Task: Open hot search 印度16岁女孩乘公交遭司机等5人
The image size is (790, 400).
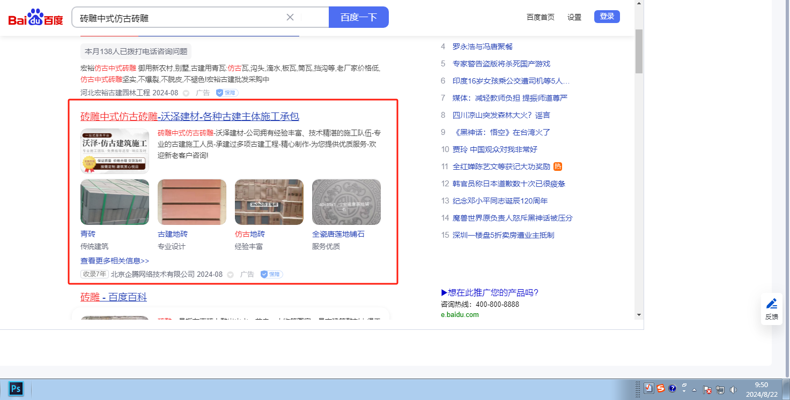Action: [x=511, y=81]
